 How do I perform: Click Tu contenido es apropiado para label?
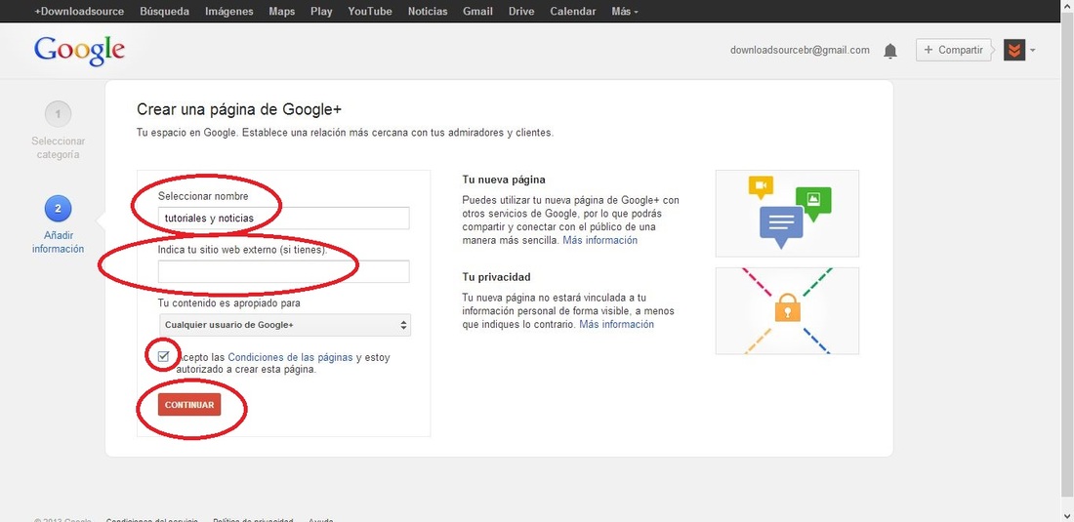[229, 302]
